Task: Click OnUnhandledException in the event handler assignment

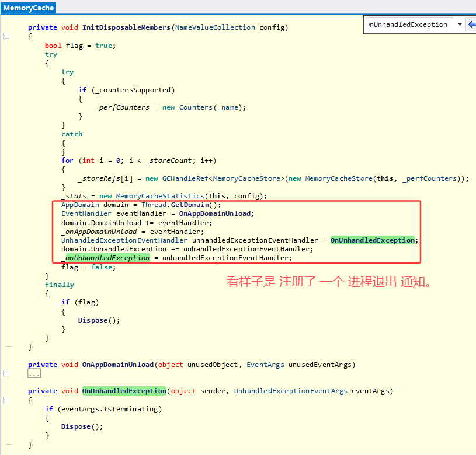Action: click(373, 240)
